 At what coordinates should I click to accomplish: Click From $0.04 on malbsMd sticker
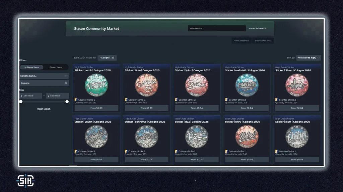pos(247,108)
